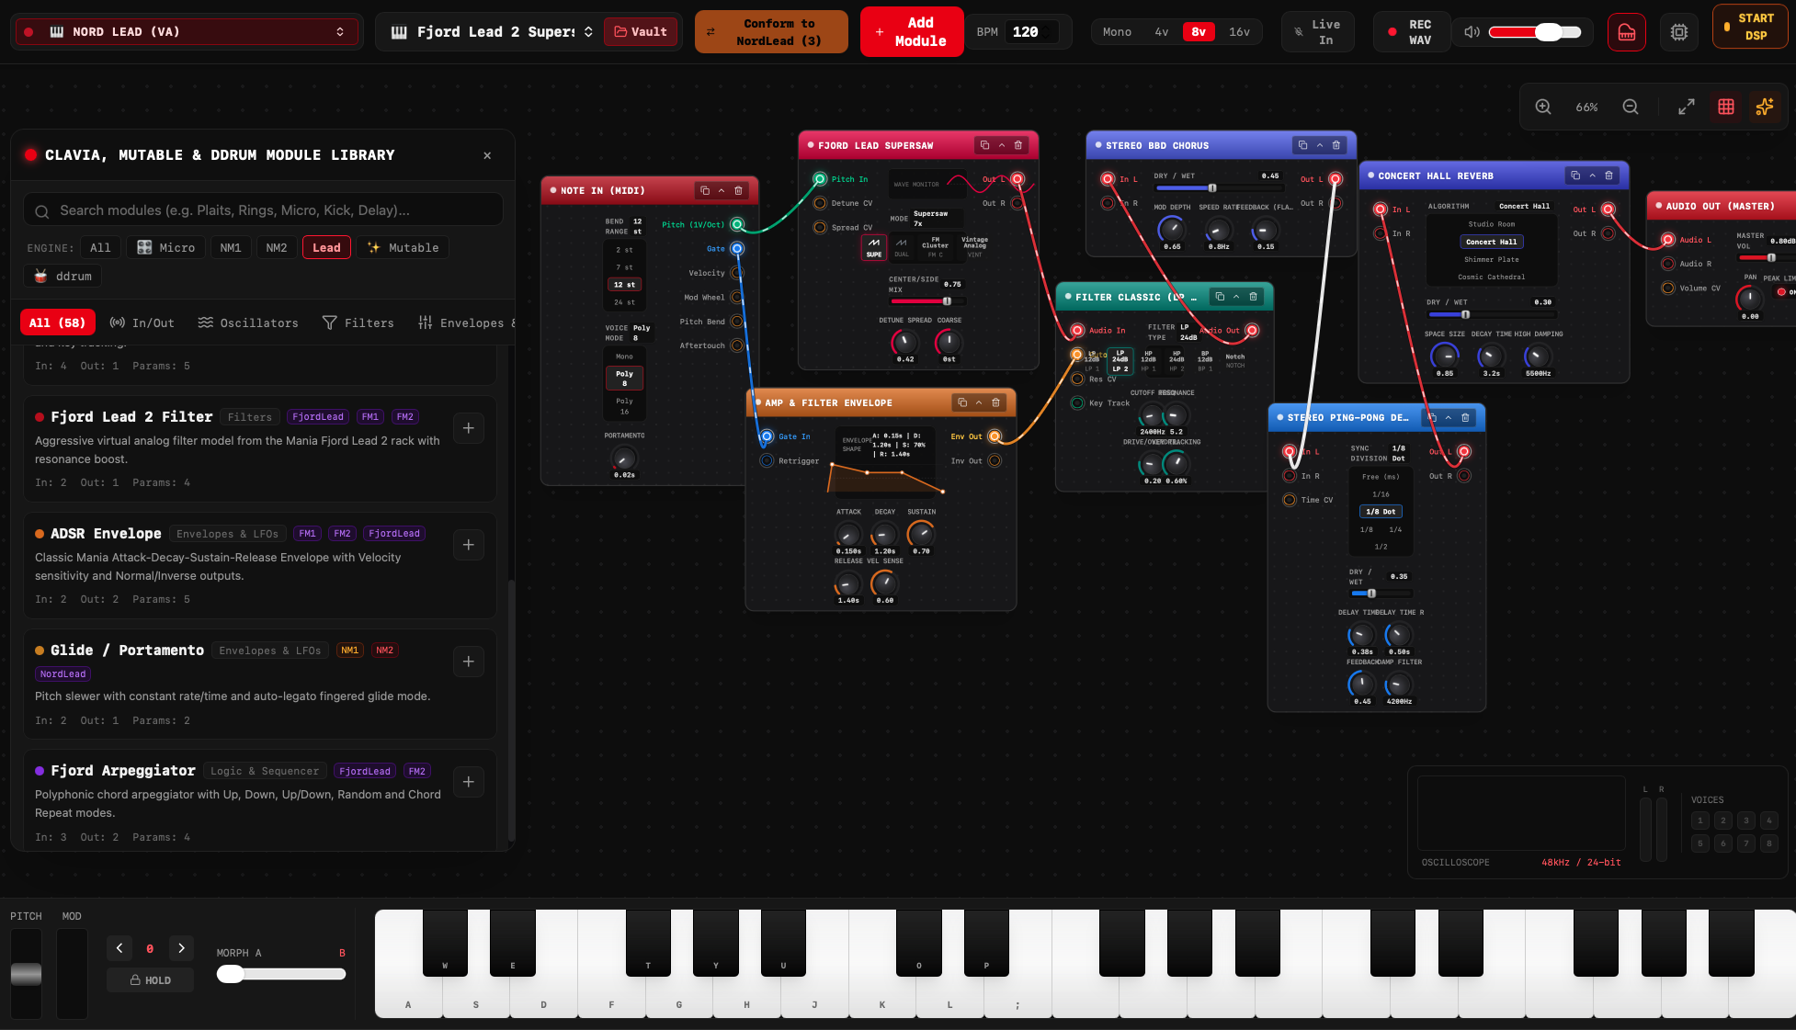The width and height of the screenshot is (1796, 1030).
Task: Open the processor settings chip icon
Action: (1679, 32)
